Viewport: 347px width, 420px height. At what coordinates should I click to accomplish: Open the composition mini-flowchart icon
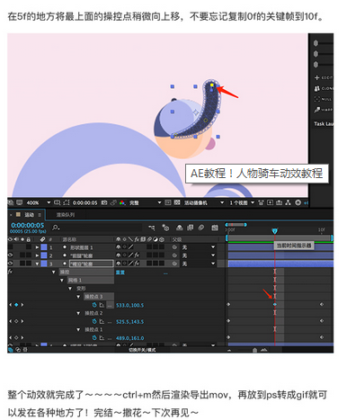(x=152, y=228)
